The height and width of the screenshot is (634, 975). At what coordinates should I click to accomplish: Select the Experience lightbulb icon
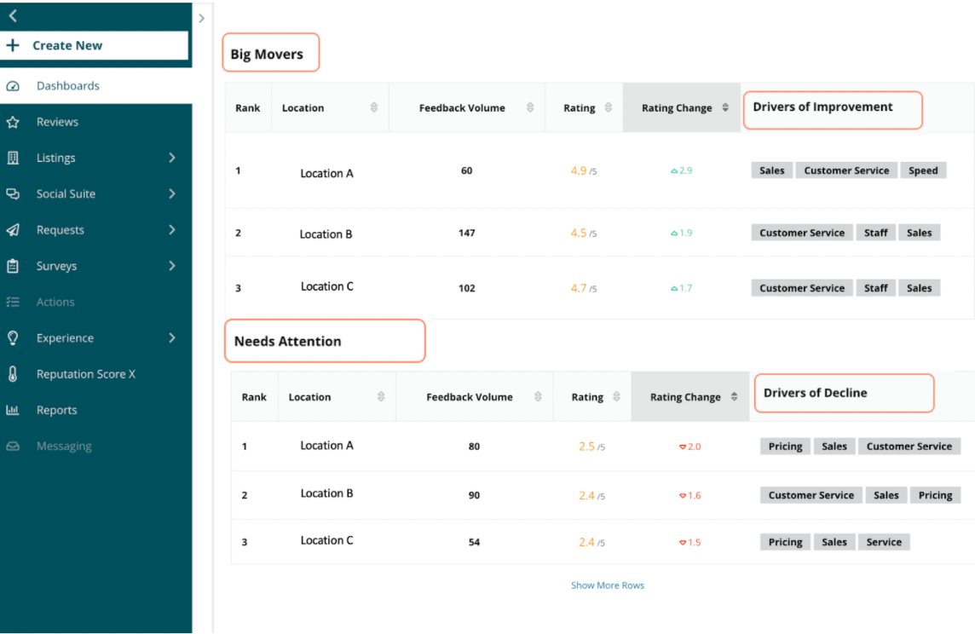click(14, 337)
